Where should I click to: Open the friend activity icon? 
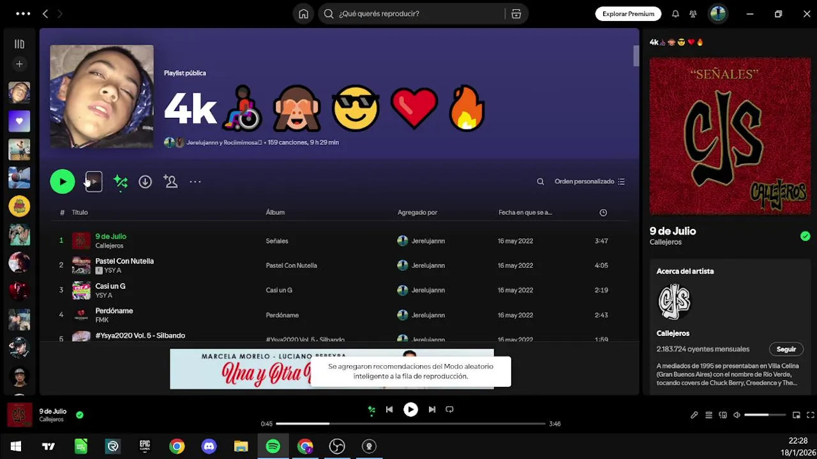693,13
